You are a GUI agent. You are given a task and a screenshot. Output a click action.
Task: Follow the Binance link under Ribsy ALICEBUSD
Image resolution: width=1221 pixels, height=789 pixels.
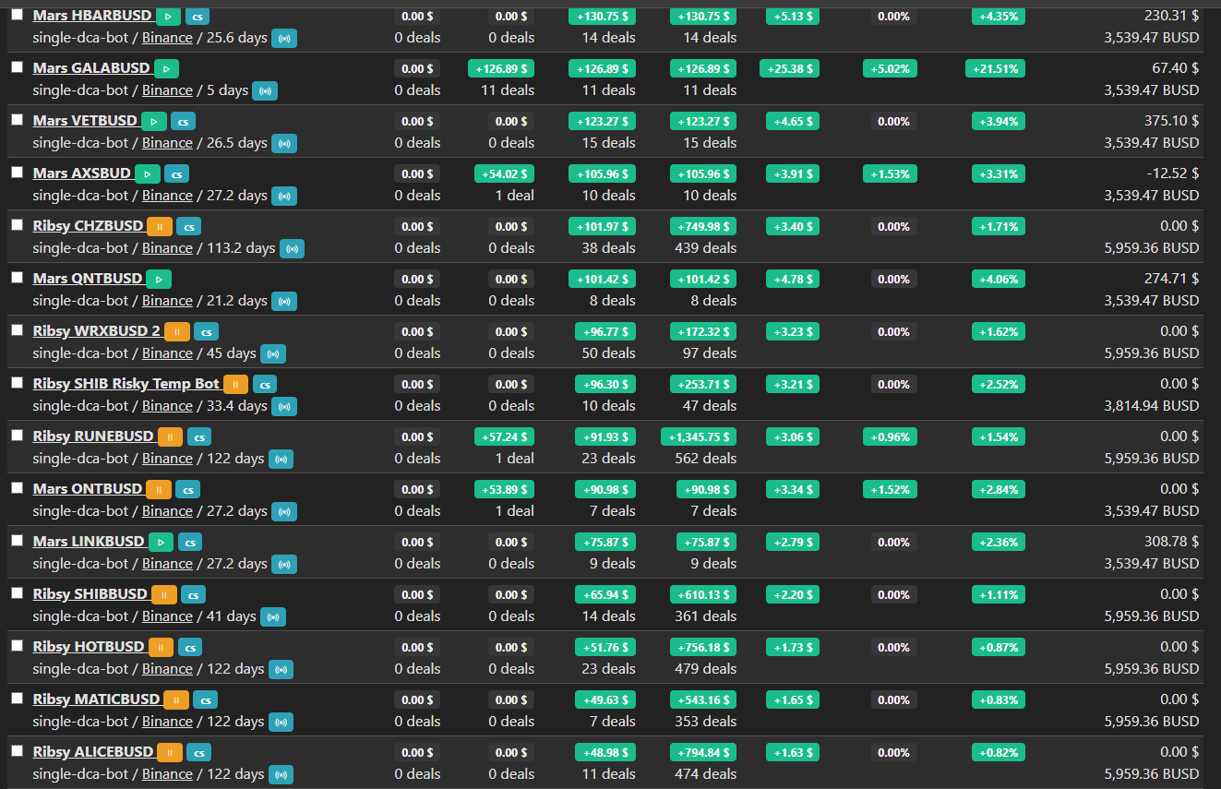(x=167, y=774)
